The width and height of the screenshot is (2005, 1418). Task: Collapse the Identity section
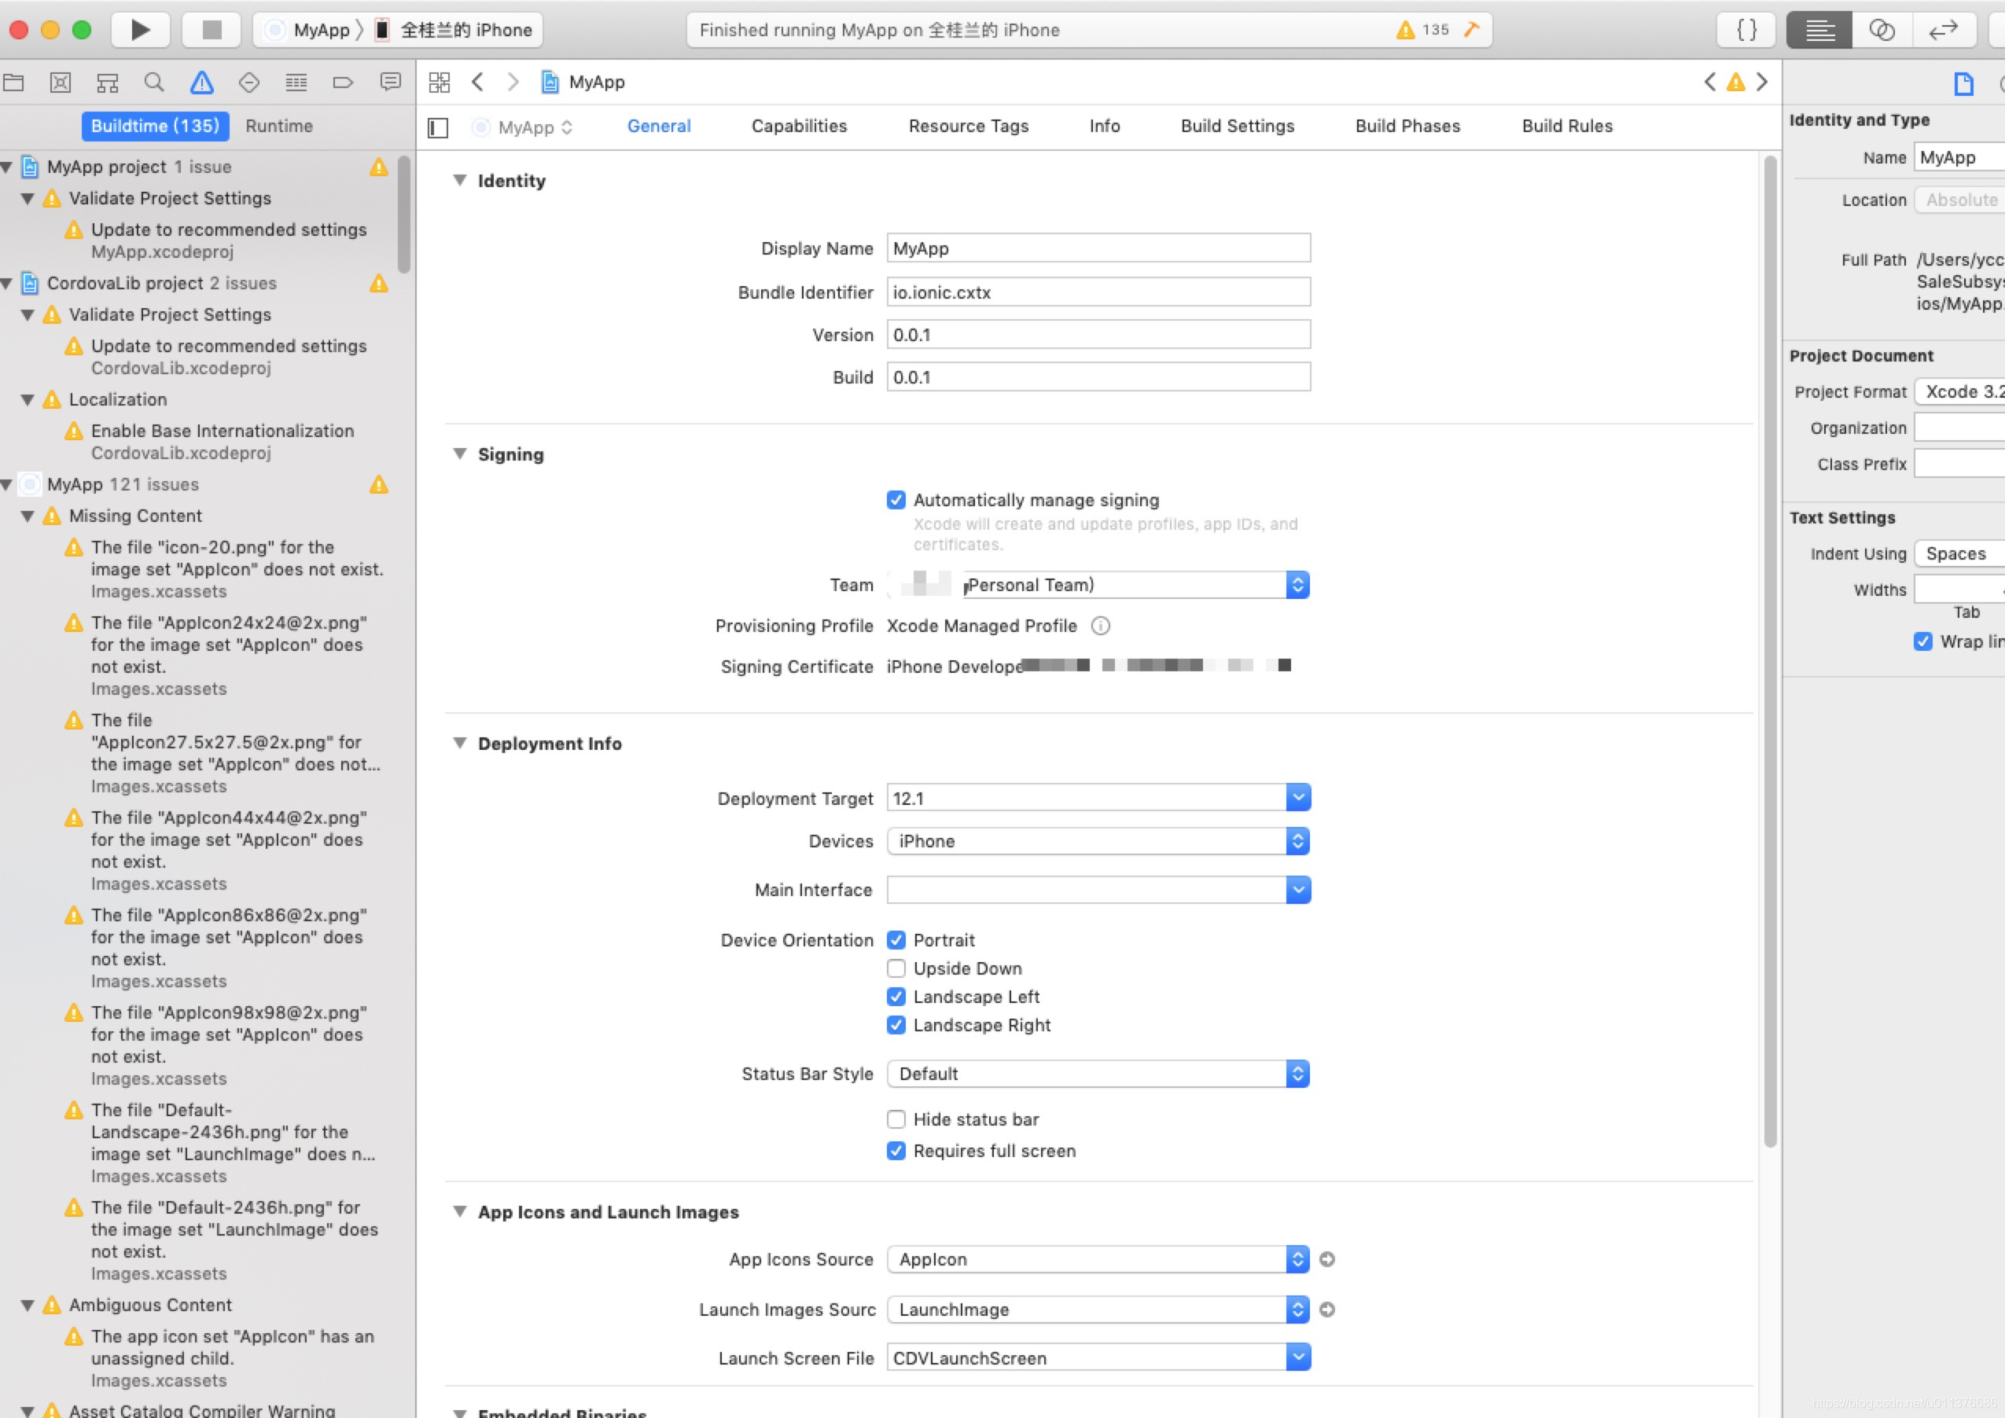(x=459, y=180)
